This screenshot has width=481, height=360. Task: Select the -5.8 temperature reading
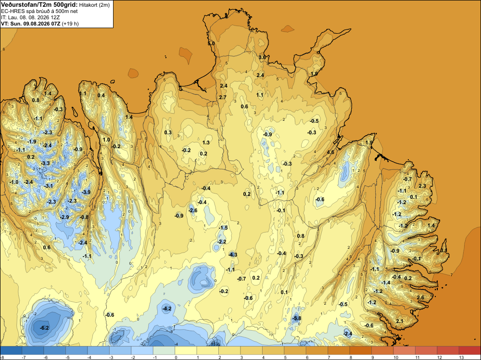297,318
